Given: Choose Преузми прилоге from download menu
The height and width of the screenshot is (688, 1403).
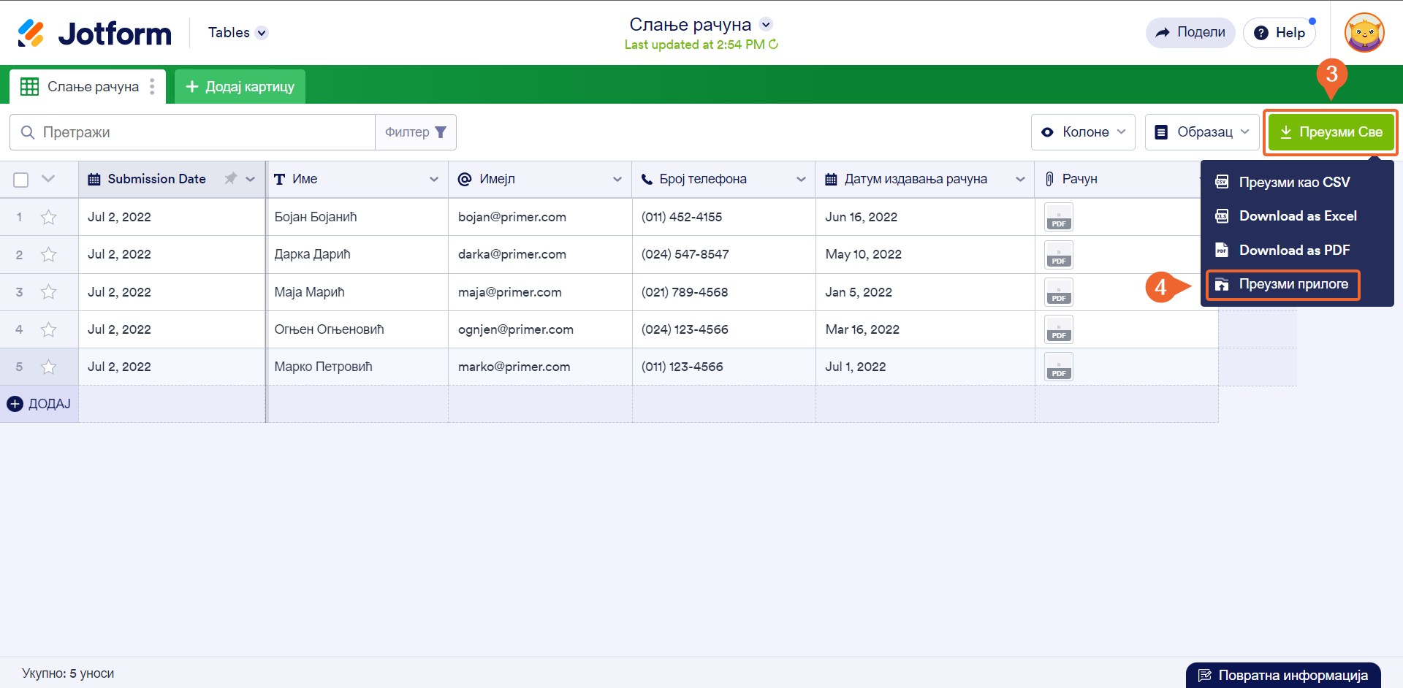Looking at the screenshot, I should 1292,284.
